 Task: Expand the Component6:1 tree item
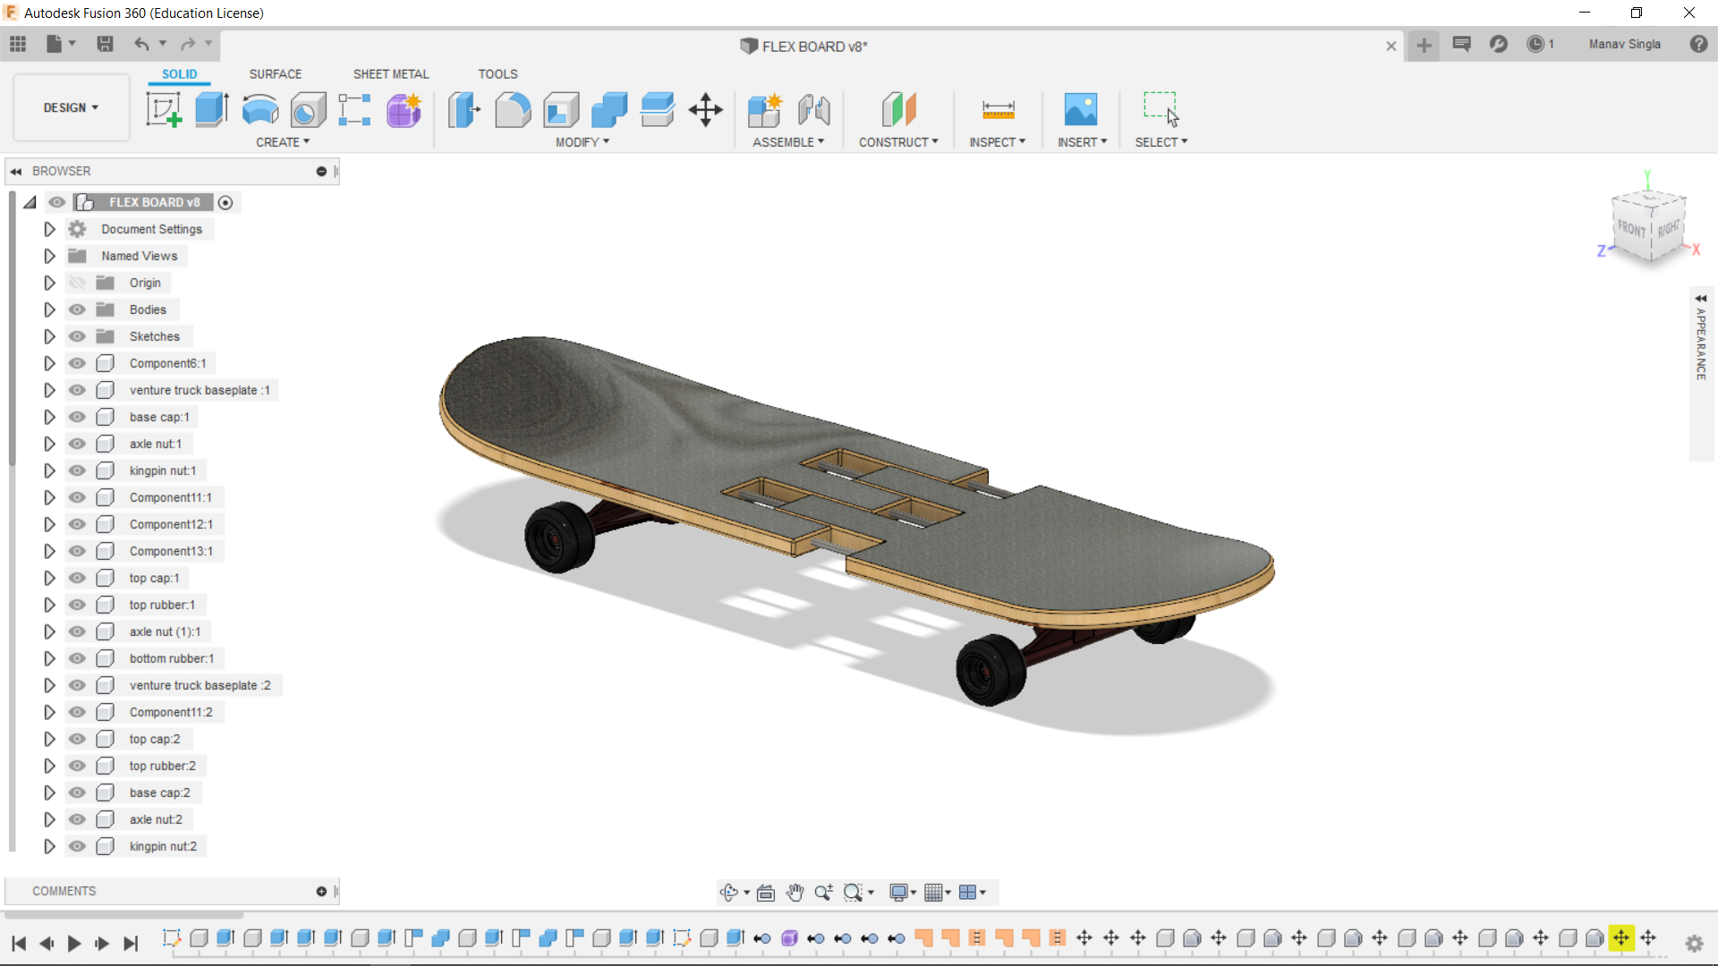click(48, 363)
